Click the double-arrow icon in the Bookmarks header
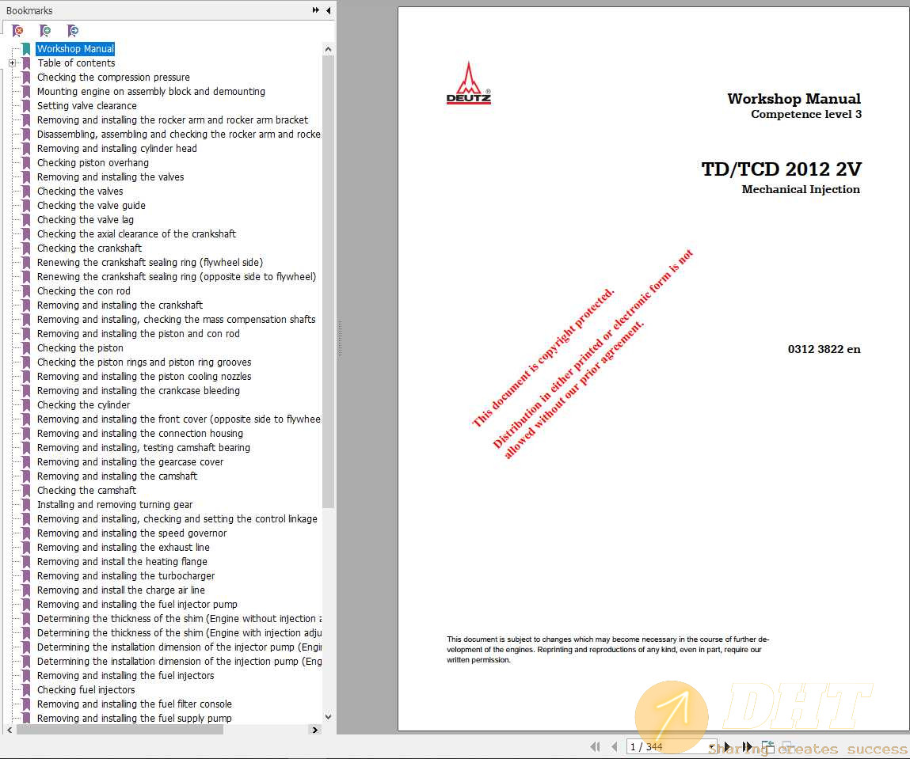Viewport: 910px width, 759px height. point(316,9)
